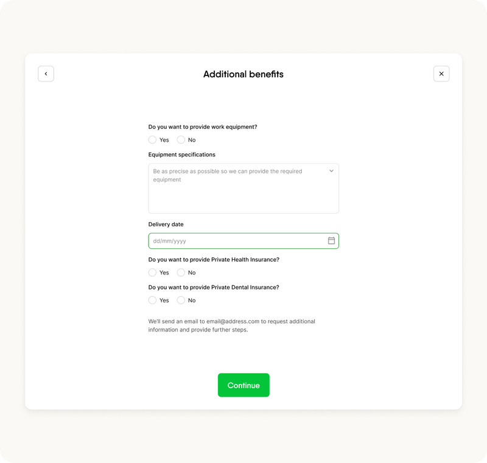Select No for providing work equipment
The height and width of the screenshot is (463, 487).
click(181, 140)
